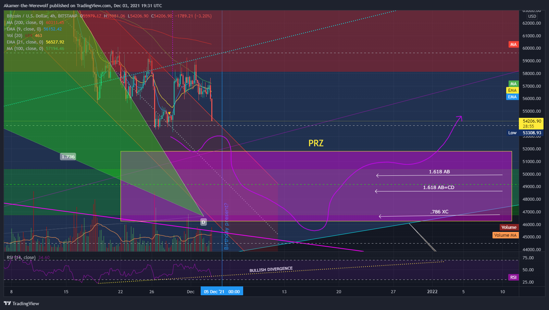The width and height of the screenshot is (549, 310).
Task: Click the yellow EMA price-scale tag
Action: pyautogui.click(x=512, y=90)
